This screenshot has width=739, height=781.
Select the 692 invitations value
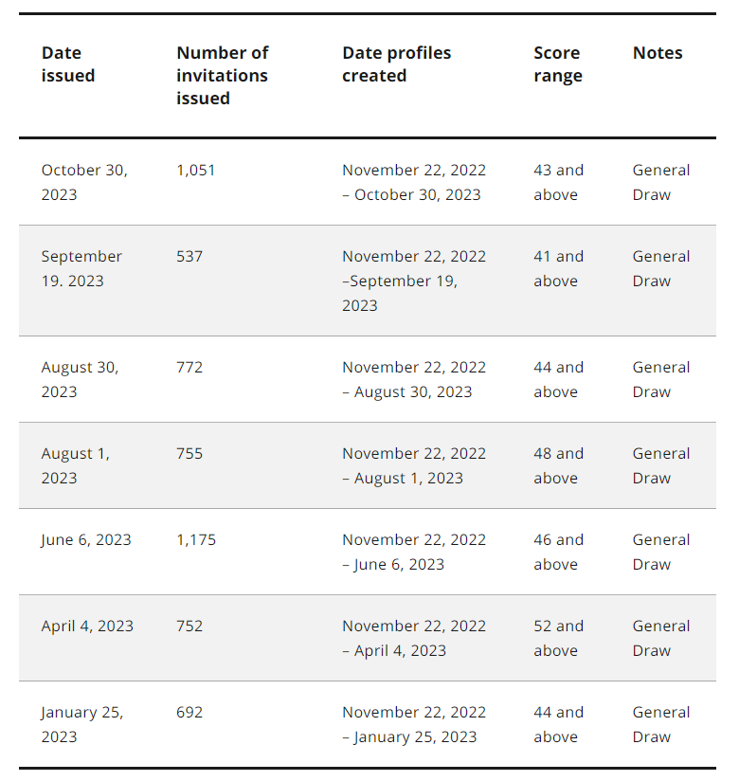(189, 712)
